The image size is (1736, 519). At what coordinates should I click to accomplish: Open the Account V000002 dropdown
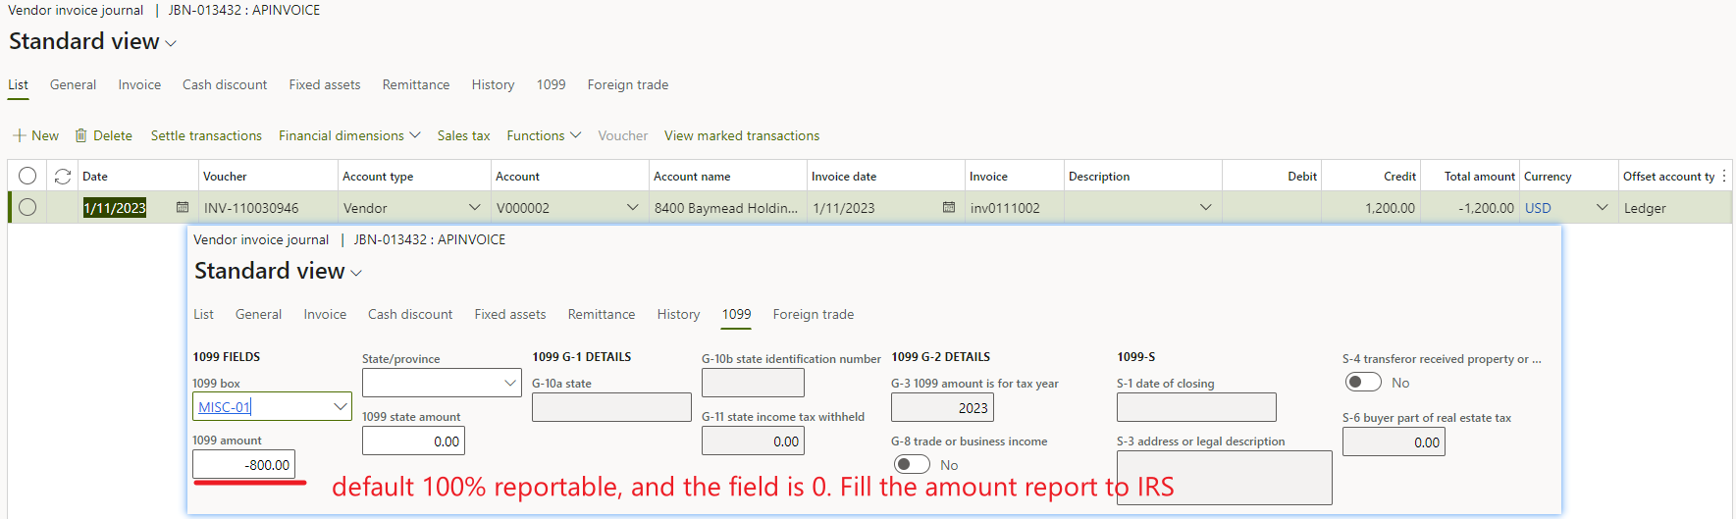[633, 207]
